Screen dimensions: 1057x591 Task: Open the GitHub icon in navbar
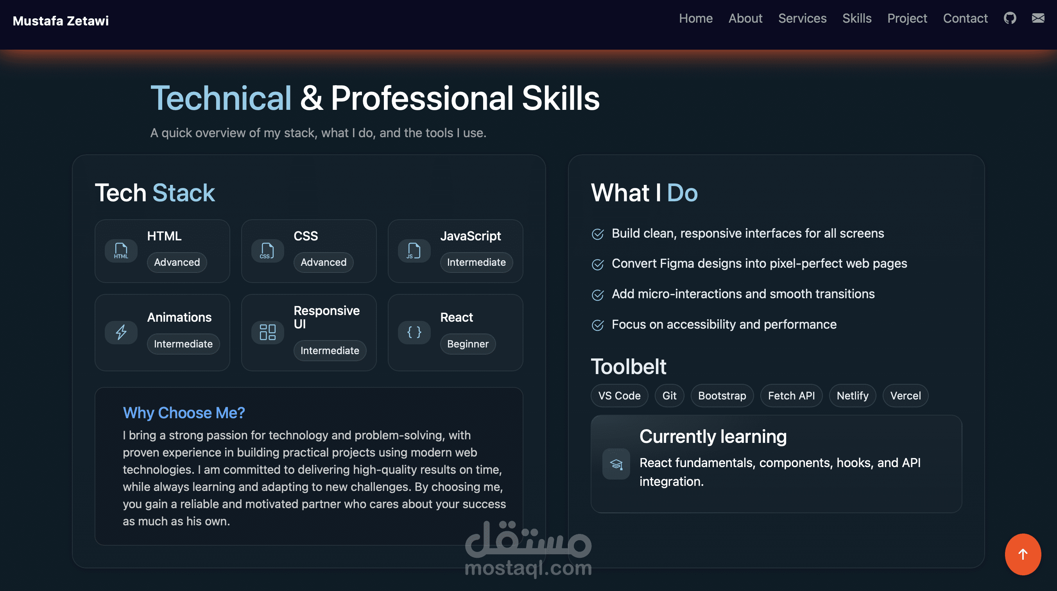click(x=1010, y=18)
